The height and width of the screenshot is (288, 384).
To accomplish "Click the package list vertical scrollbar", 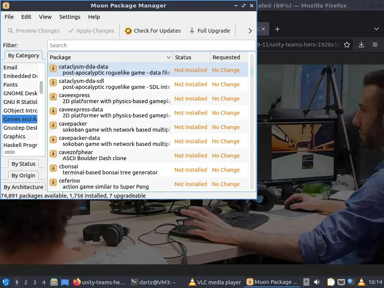I will point(252,122).
